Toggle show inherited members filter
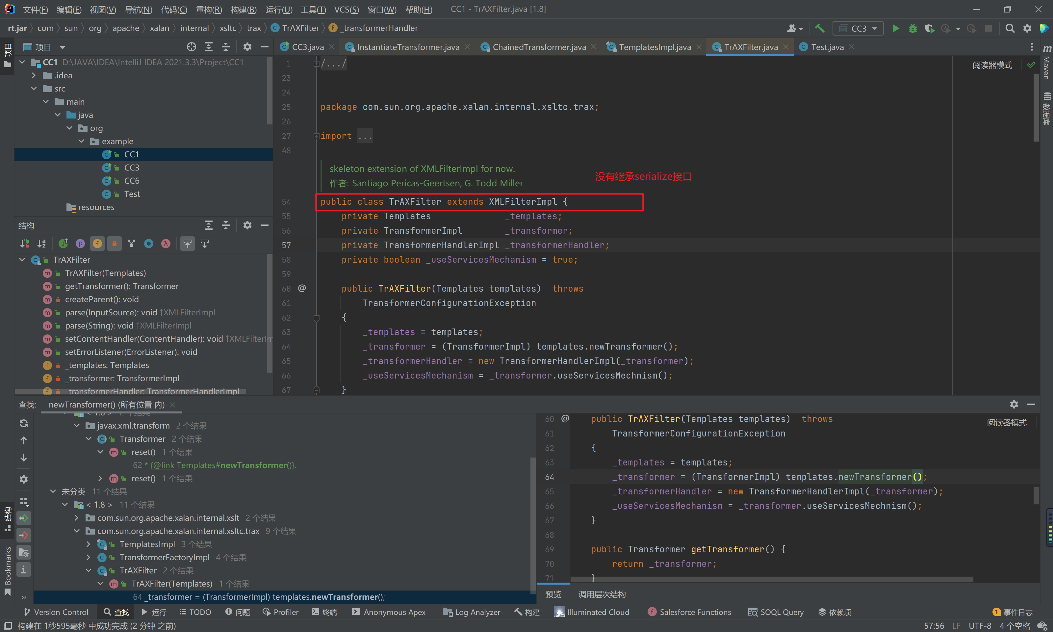 (x=131, y=244)
